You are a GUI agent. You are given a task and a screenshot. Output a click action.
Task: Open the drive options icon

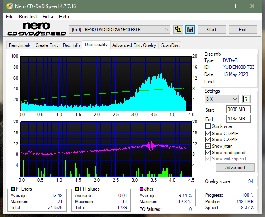pos(178,30)
